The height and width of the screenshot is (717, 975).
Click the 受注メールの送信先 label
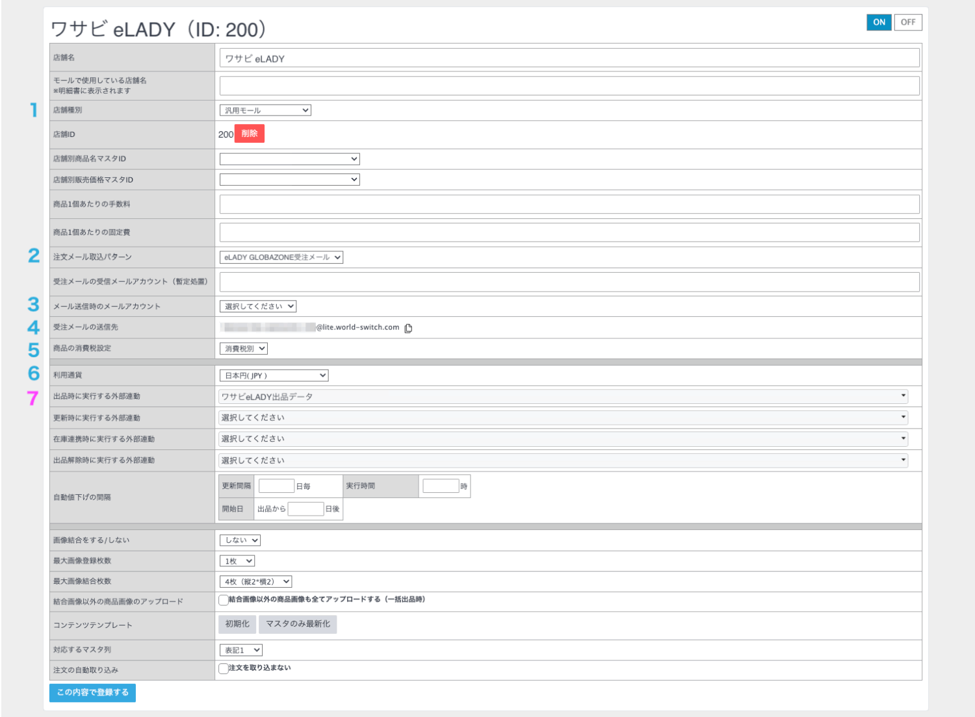tap(86, 327)
